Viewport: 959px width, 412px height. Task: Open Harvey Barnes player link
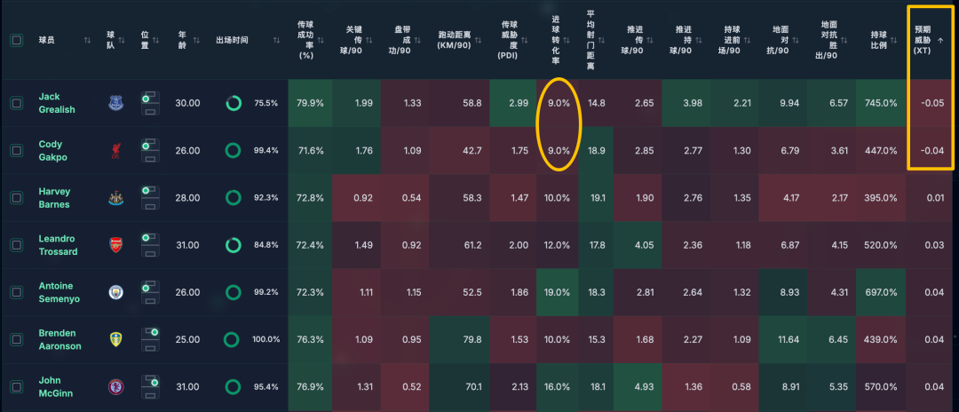[x=55, y=197]
